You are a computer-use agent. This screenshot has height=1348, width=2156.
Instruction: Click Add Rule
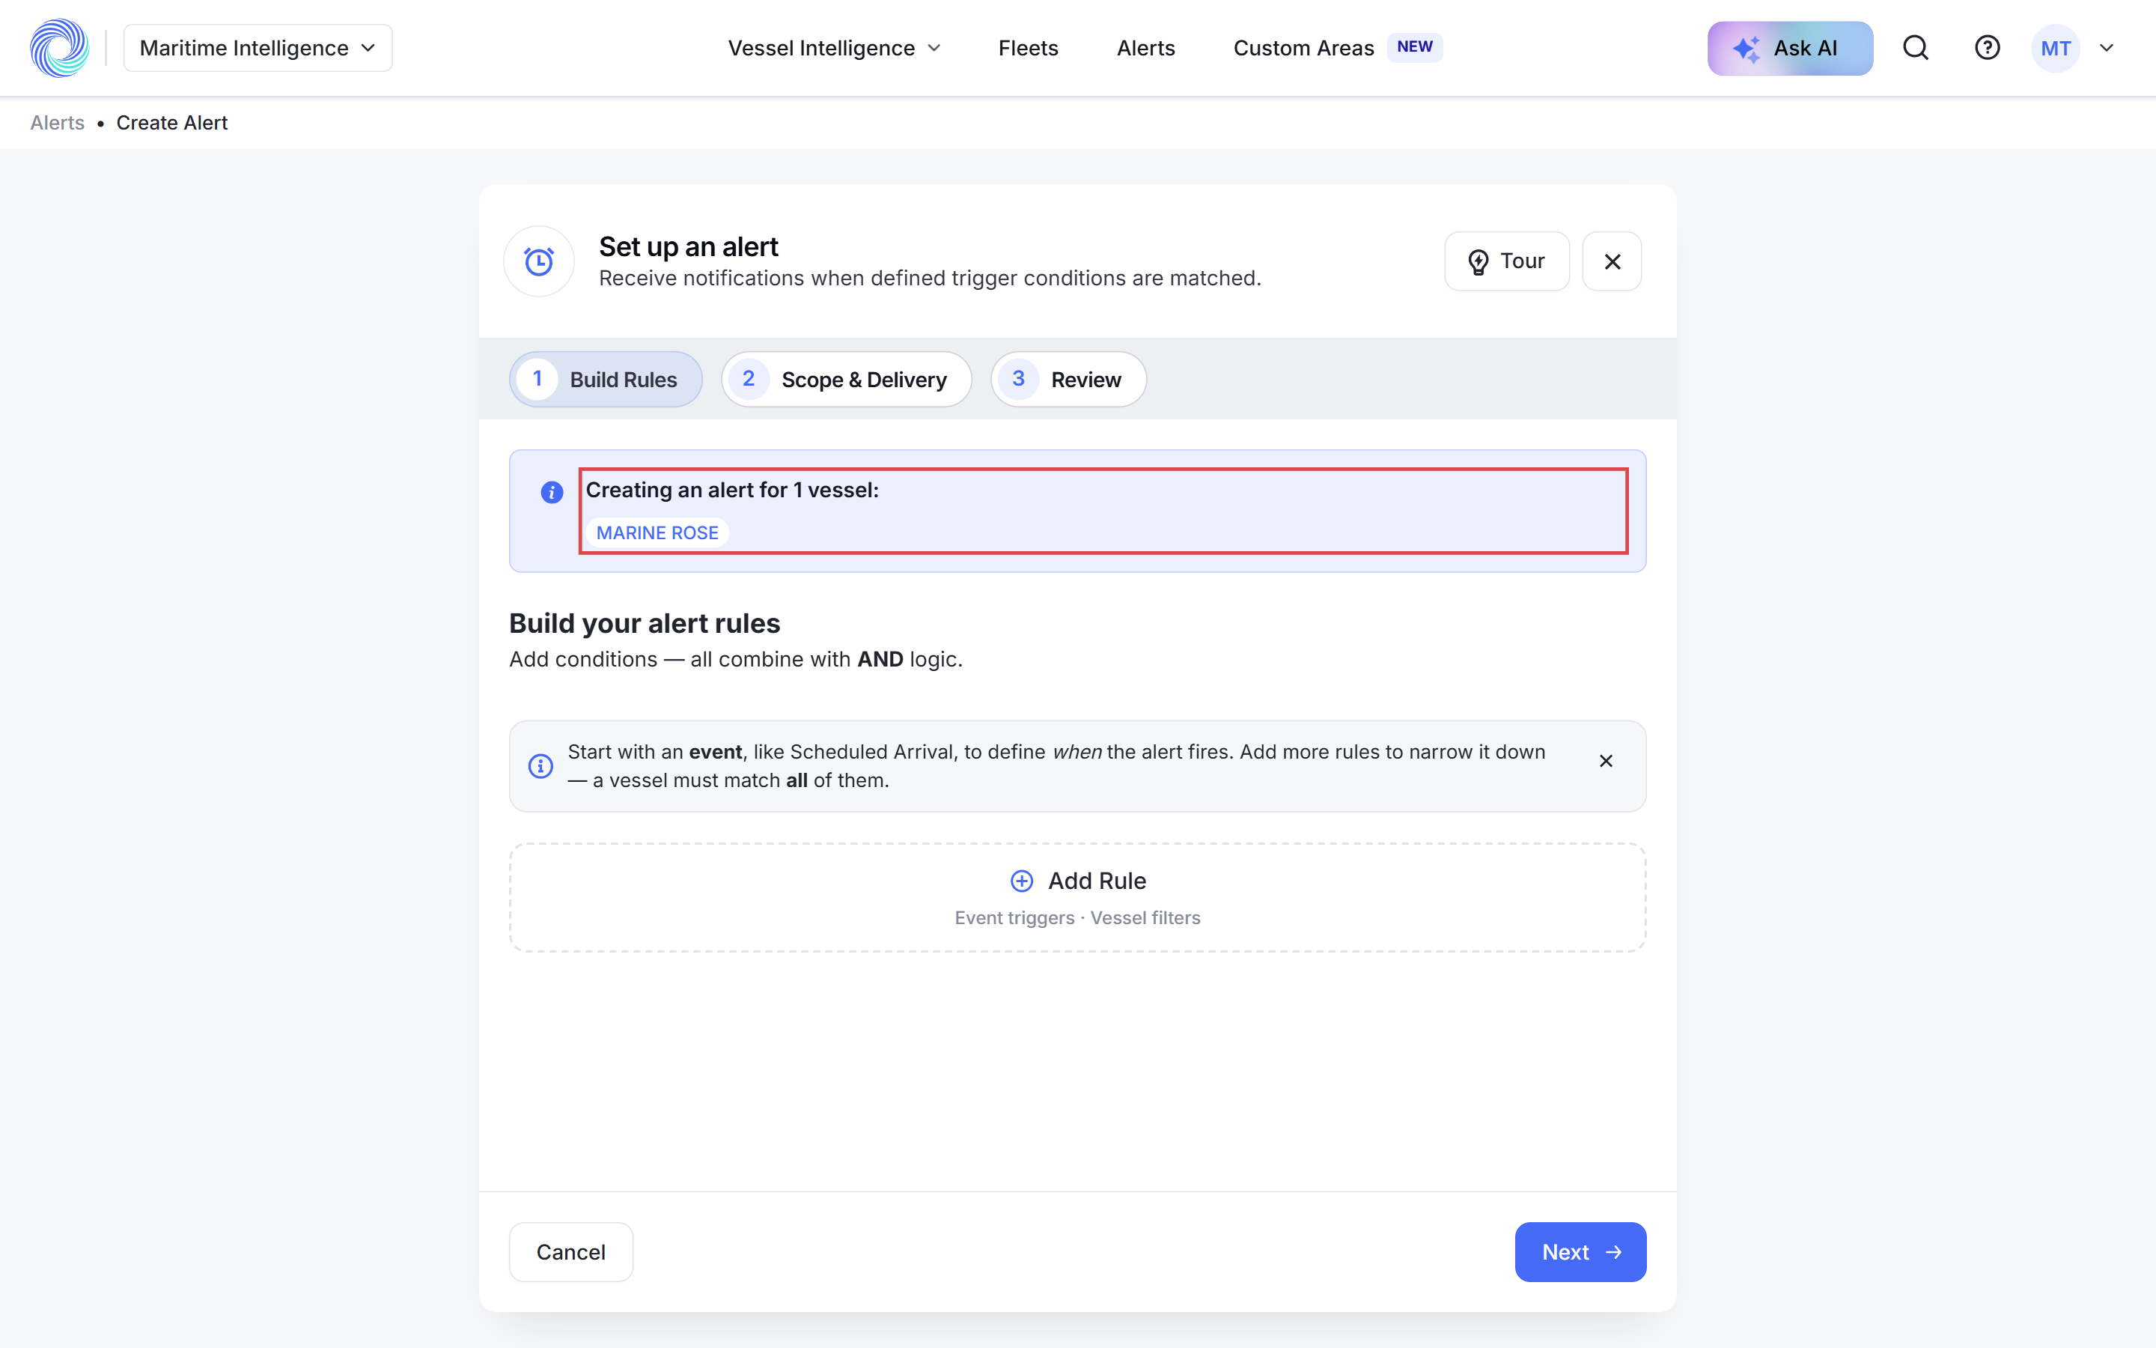[1077, 897]
